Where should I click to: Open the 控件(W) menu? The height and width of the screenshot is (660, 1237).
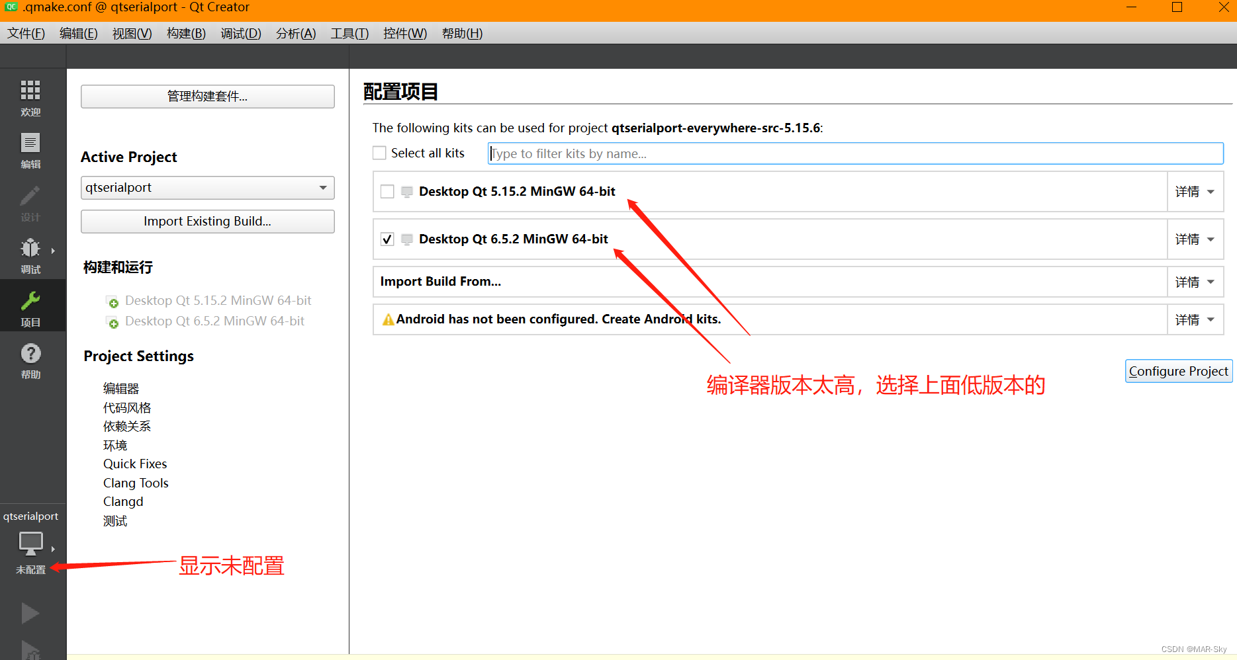pyautogui.click(x=405, y=33)
